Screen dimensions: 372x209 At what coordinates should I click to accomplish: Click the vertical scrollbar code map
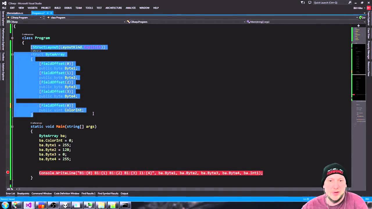click(x=359, y=107)
